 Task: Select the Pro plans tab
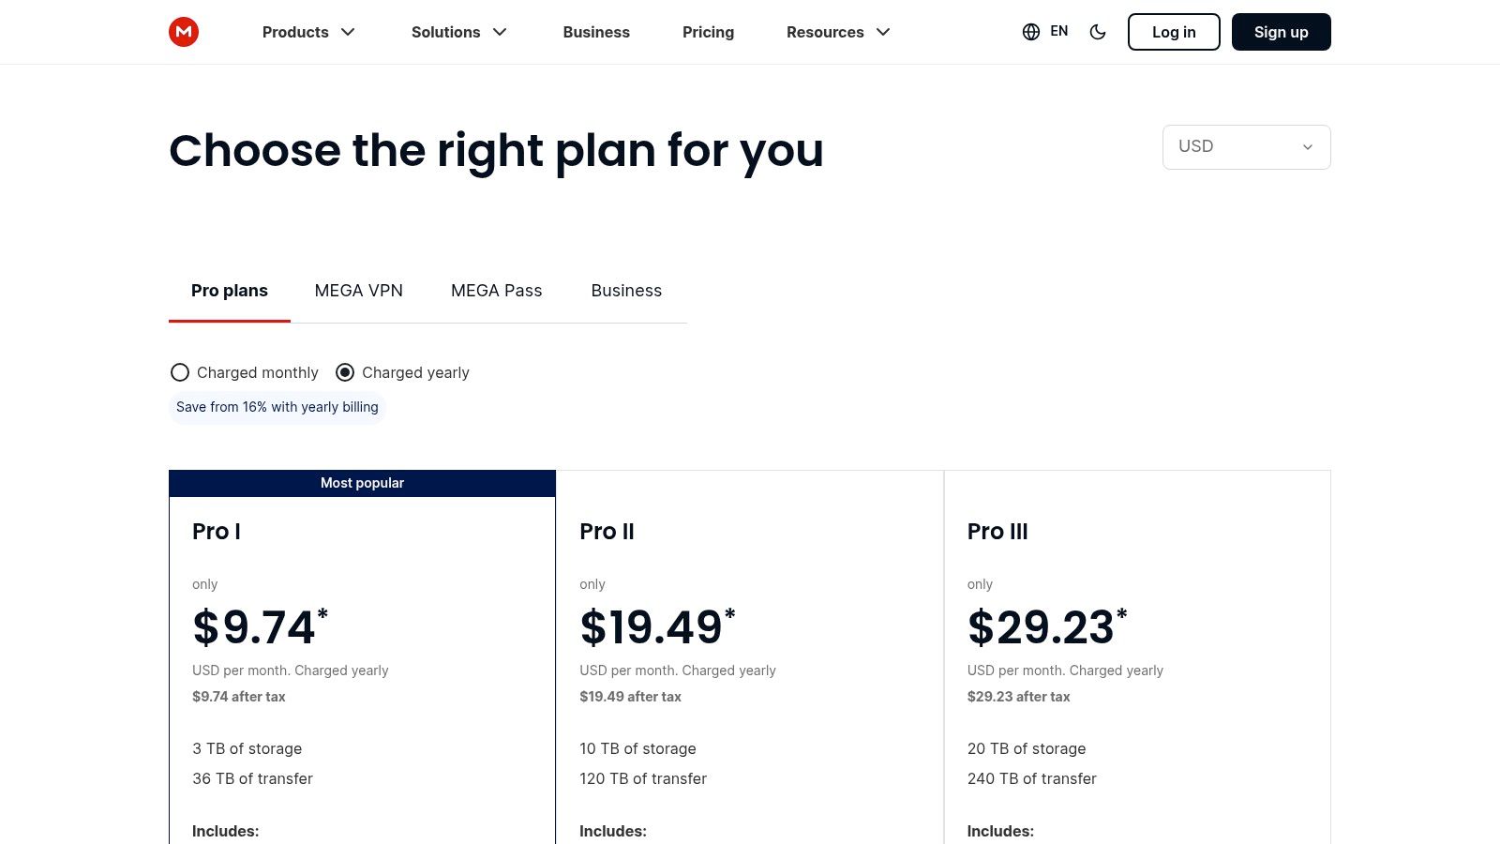pos(230,291)
